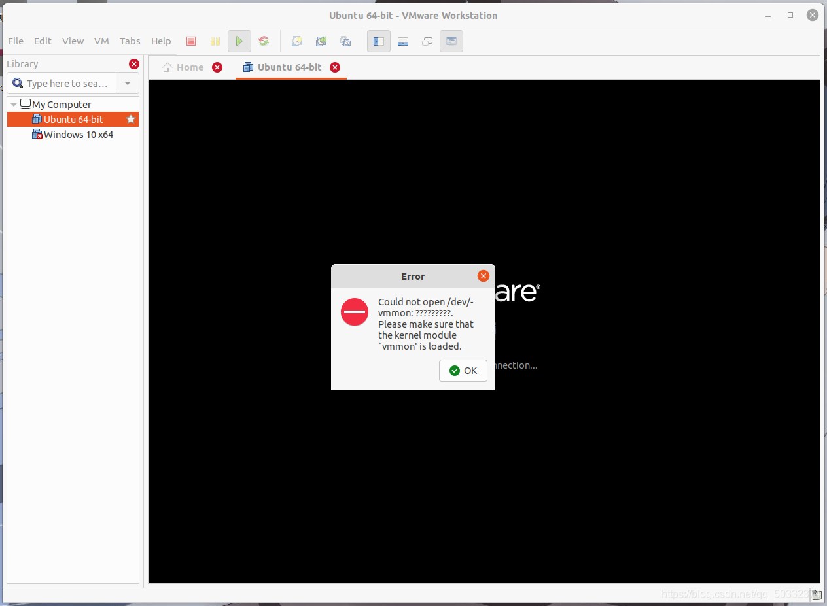The height and width of the screenshot is (606, 827).
Task: Open the Tabs menu
Action: 130,41
